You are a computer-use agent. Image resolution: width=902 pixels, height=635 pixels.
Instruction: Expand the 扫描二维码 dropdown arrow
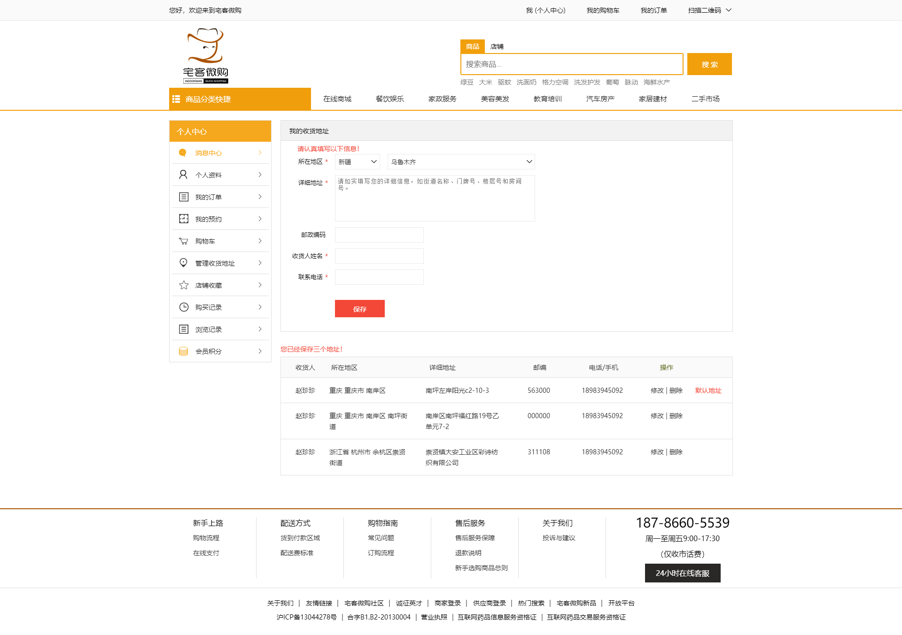click(729, 10)
